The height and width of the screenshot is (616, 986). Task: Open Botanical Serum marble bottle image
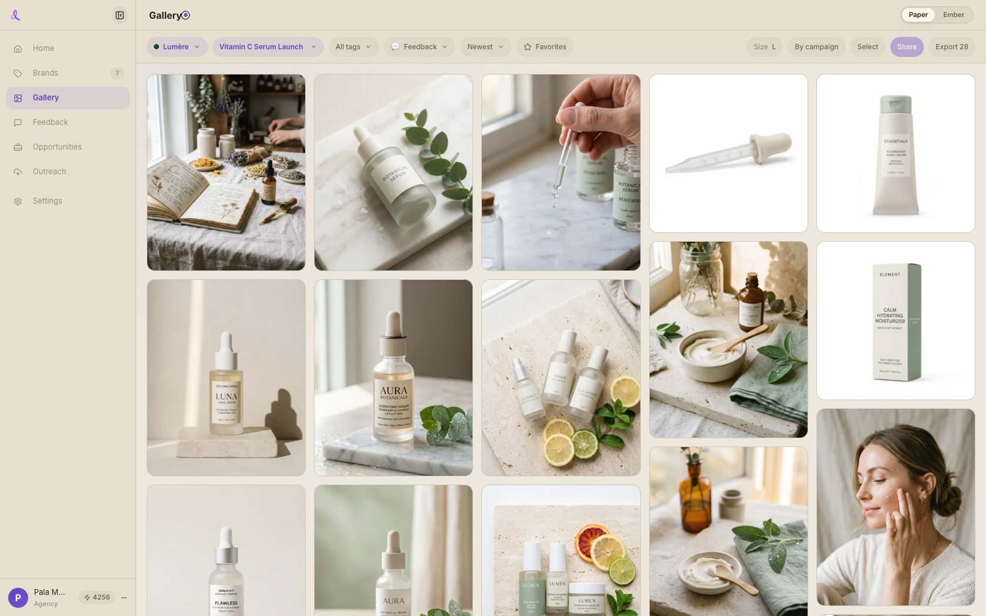pos(393,172)
